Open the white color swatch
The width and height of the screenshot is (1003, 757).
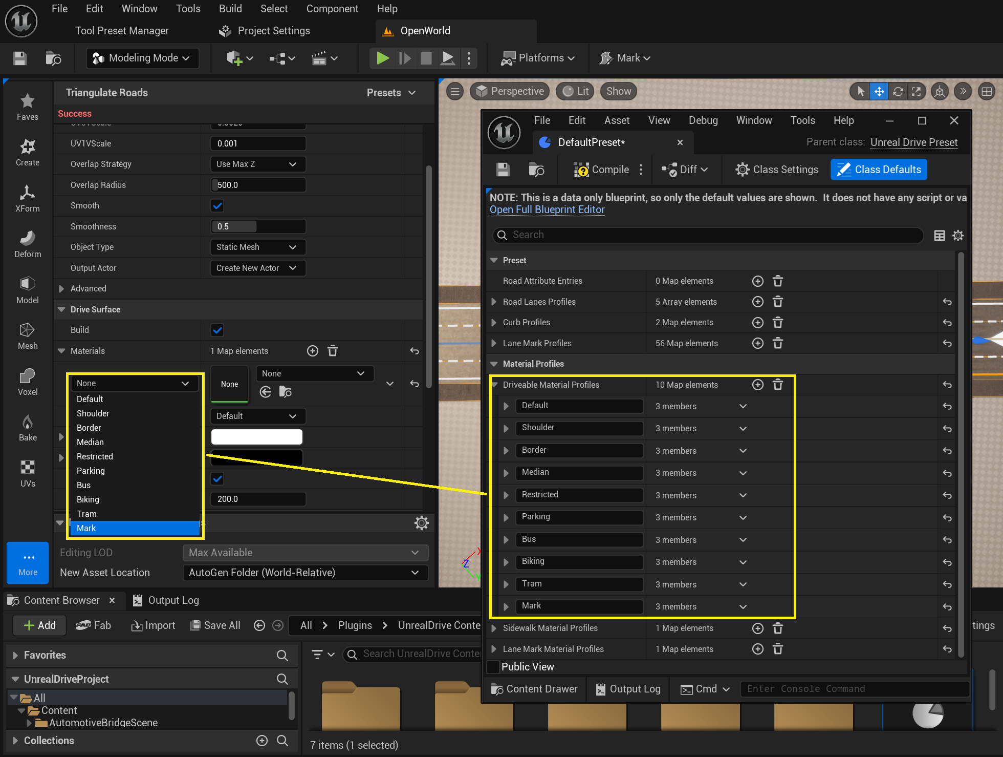256,437
